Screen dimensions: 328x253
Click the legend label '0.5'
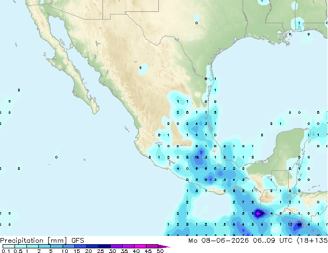pos(18,251)
